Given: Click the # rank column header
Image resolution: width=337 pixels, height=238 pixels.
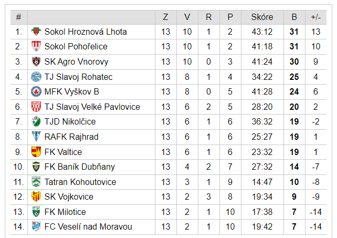Looking at the screenshot, I should pos(18,17).
